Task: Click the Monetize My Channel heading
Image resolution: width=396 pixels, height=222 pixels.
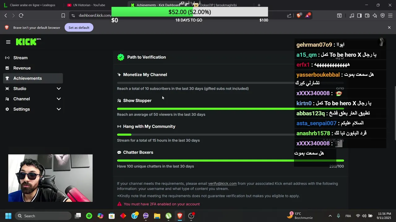Action: [145, 75]
